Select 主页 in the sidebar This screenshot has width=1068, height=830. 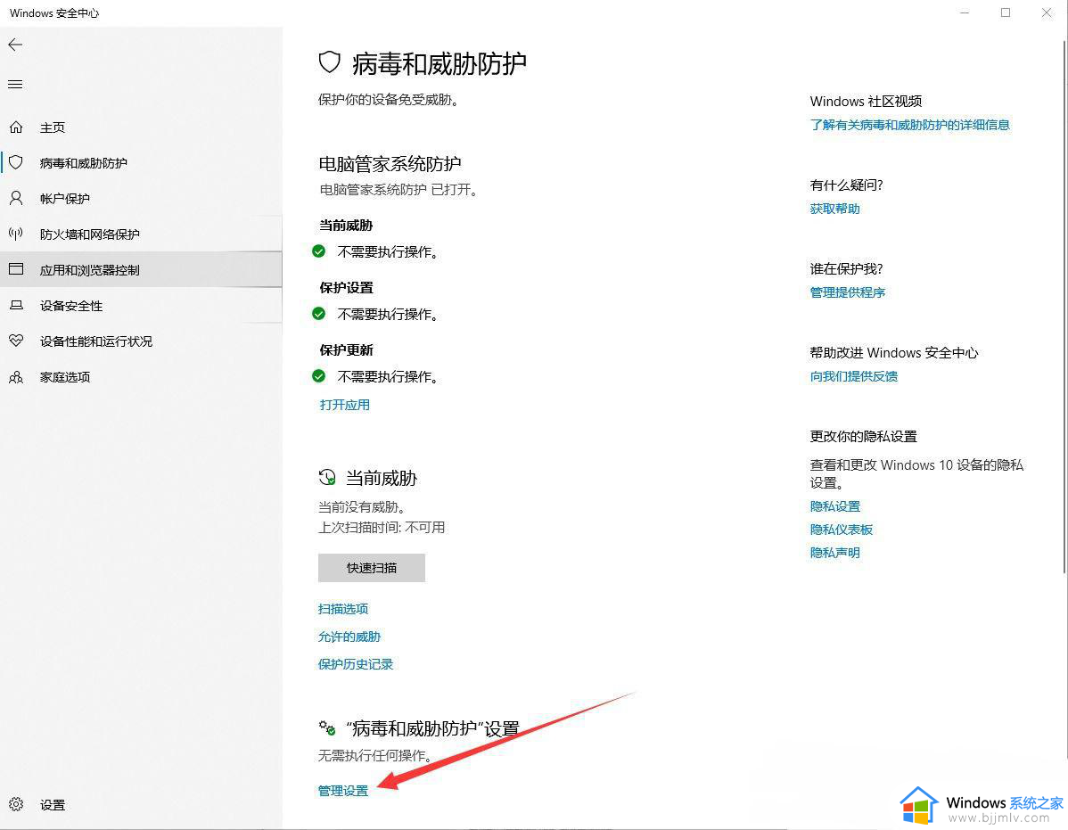(x=141, y=127)
